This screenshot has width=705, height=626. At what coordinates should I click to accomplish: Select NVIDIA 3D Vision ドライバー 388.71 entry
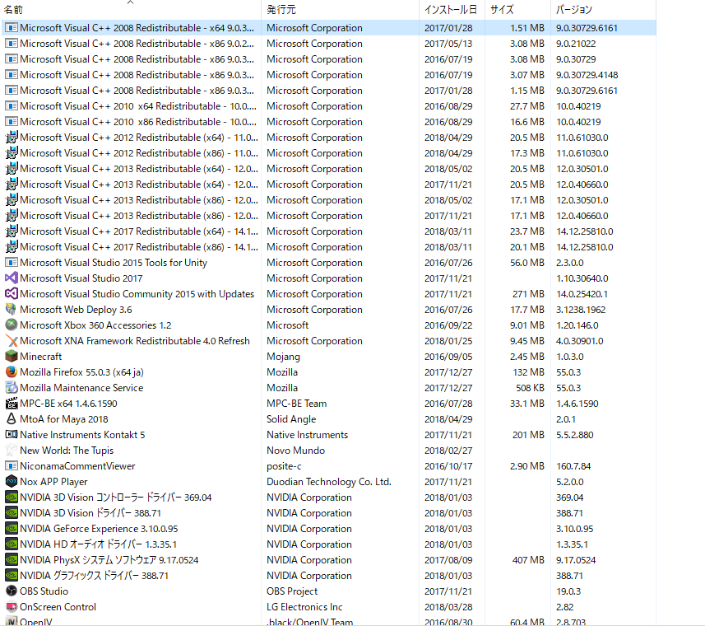click(x=90, y=513)
